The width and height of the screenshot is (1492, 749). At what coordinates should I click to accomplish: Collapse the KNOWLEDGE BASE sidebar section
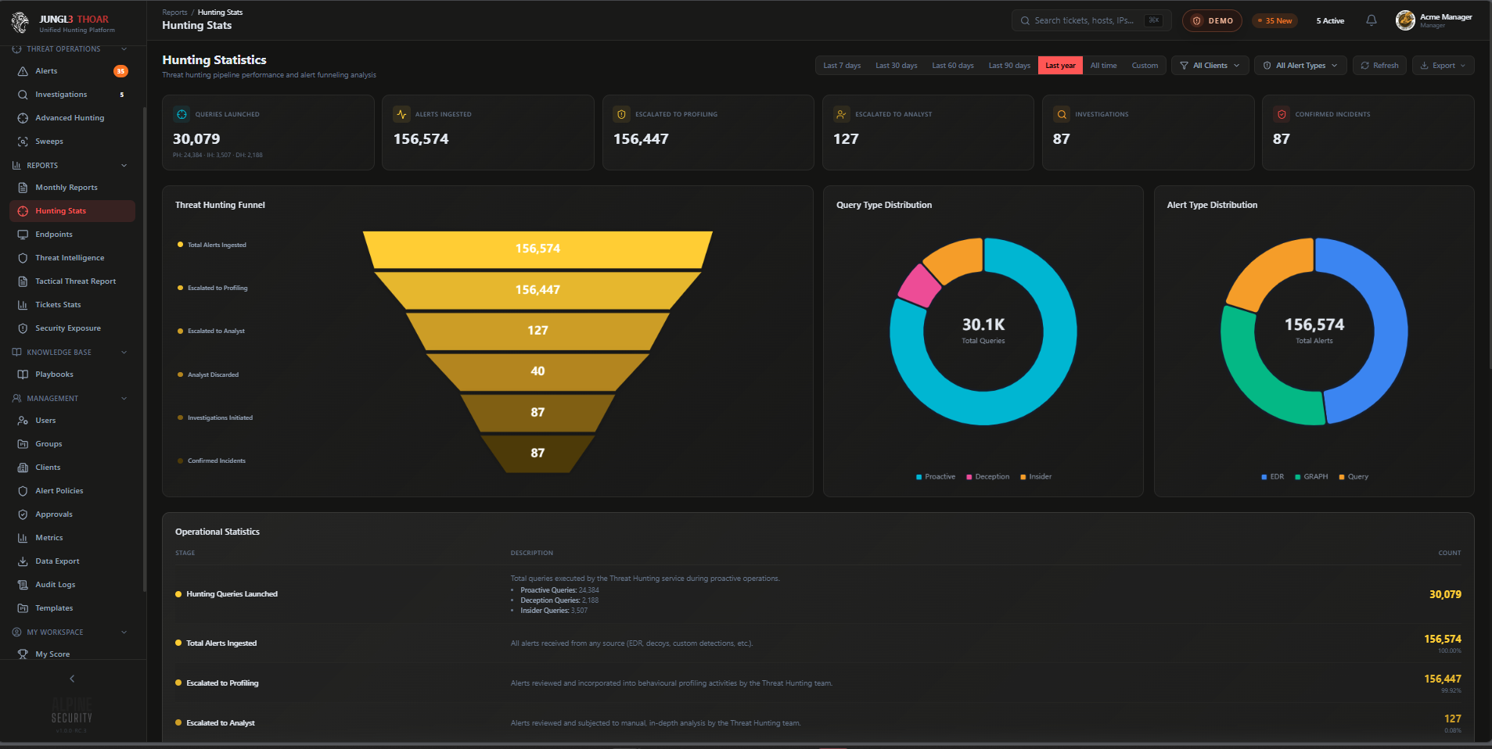click(x=124, y=353)
